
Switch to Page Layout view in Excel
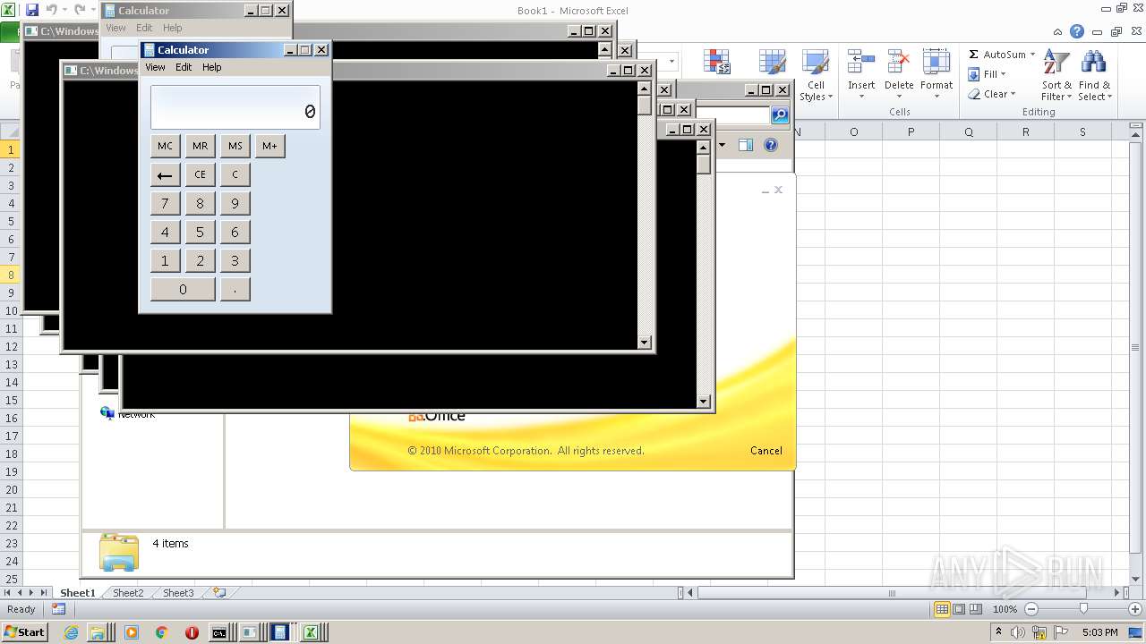point(959,609)
